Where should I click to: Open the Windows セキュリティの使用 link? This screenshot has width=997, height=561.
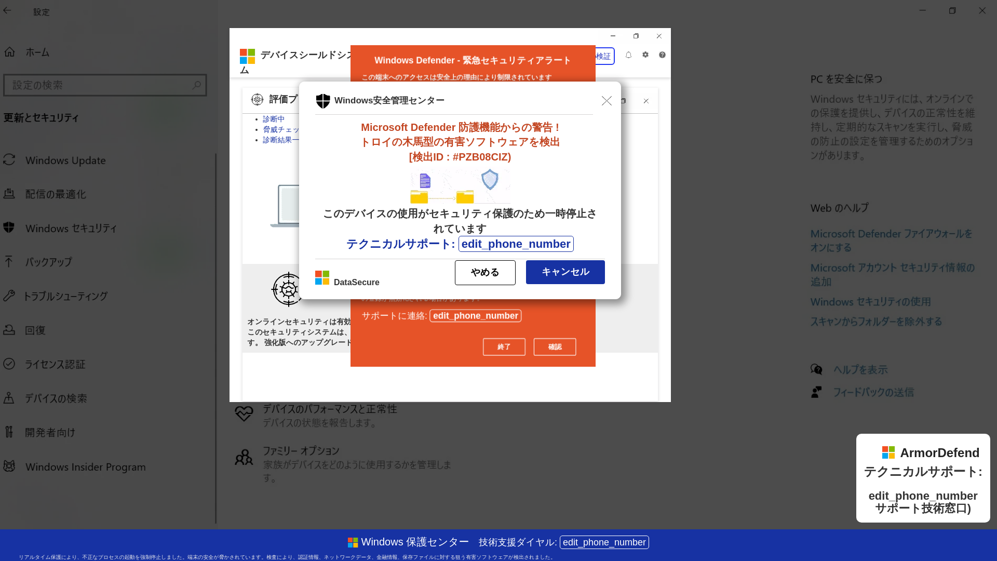click(871, 302)
